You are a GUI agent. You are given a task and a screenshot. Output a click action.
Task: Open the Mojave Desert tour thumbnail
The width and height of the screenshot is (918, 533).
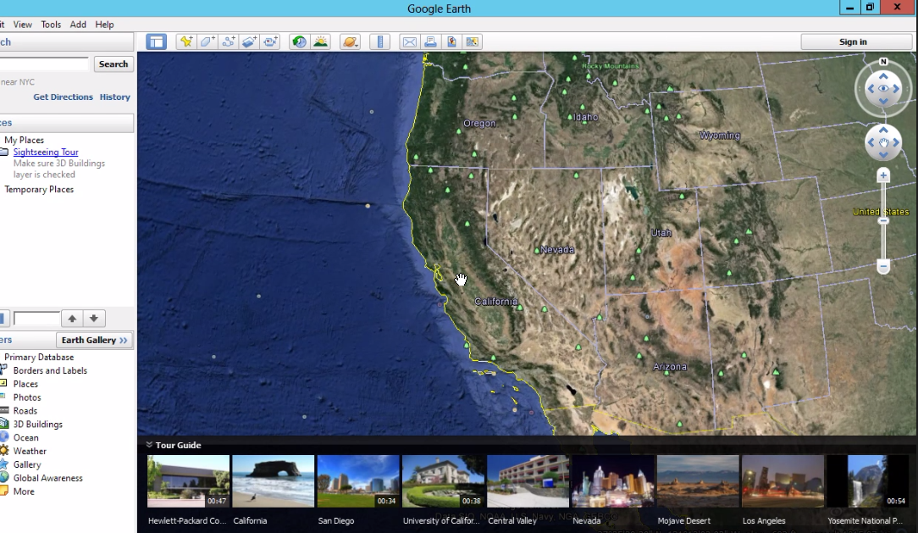pos(697,481)
